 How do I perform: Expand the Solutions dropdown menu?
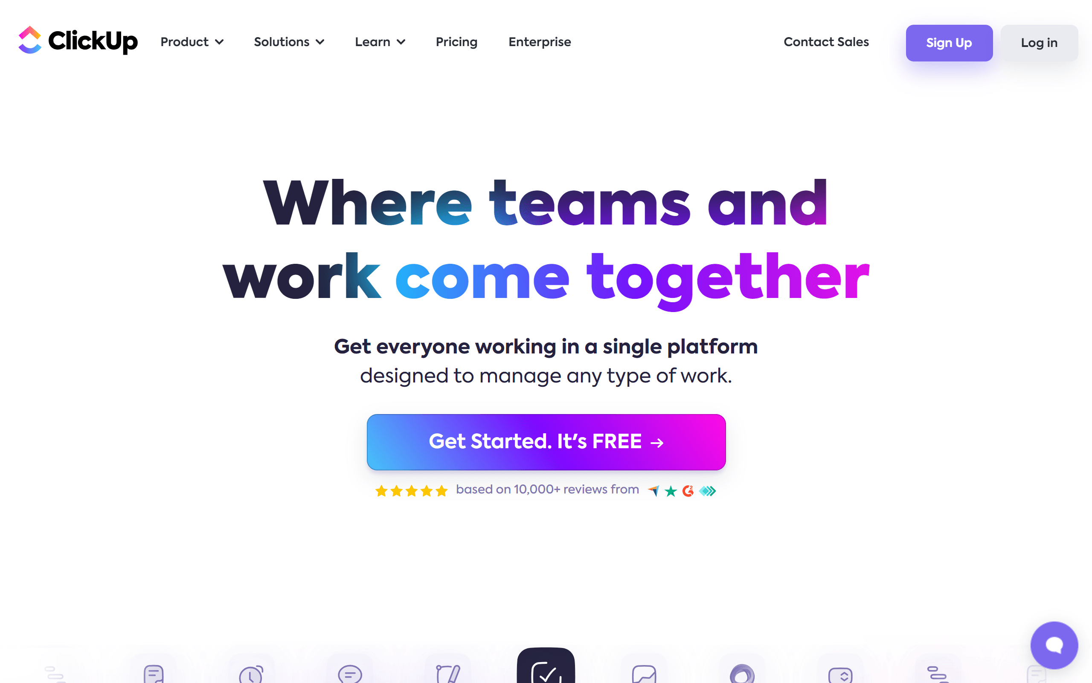[288, 43]
